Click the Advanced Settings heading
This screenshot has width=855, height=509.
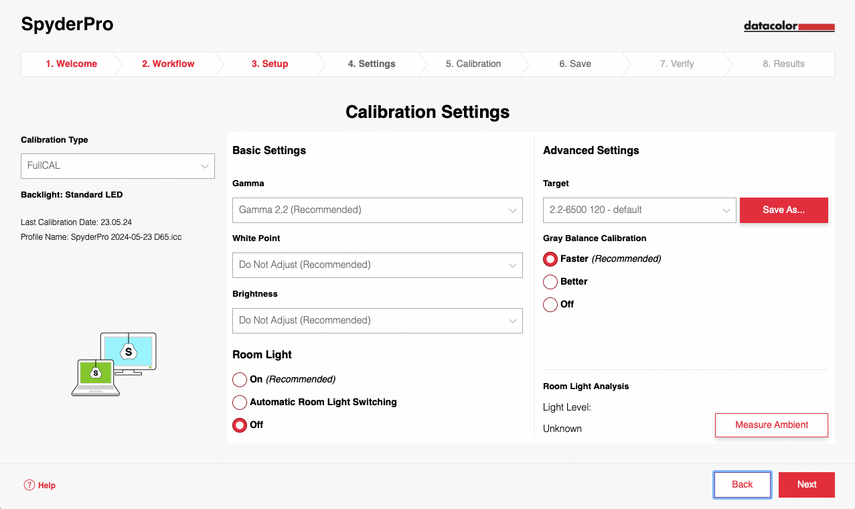(x=591, y=151)
